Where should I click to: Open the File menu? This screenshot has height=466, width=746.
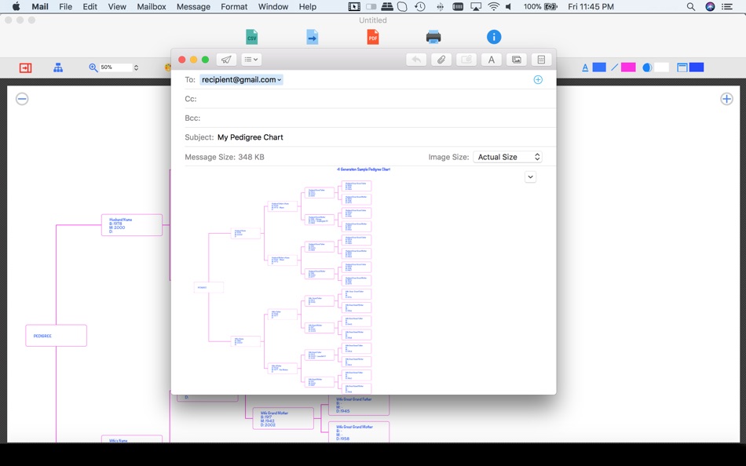(x=65, y=6)
